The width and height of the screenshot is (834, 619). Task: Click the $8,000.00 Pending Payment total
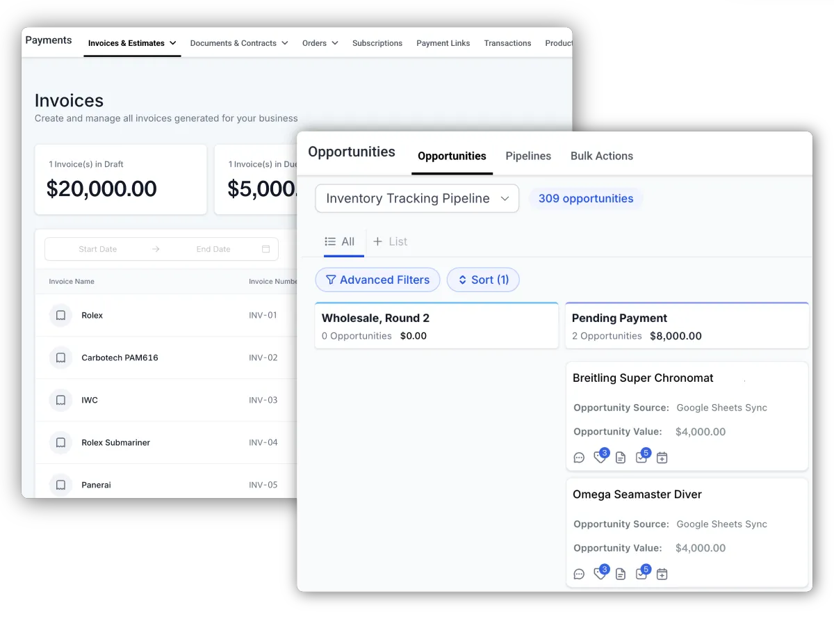click(x=676, y=336)
